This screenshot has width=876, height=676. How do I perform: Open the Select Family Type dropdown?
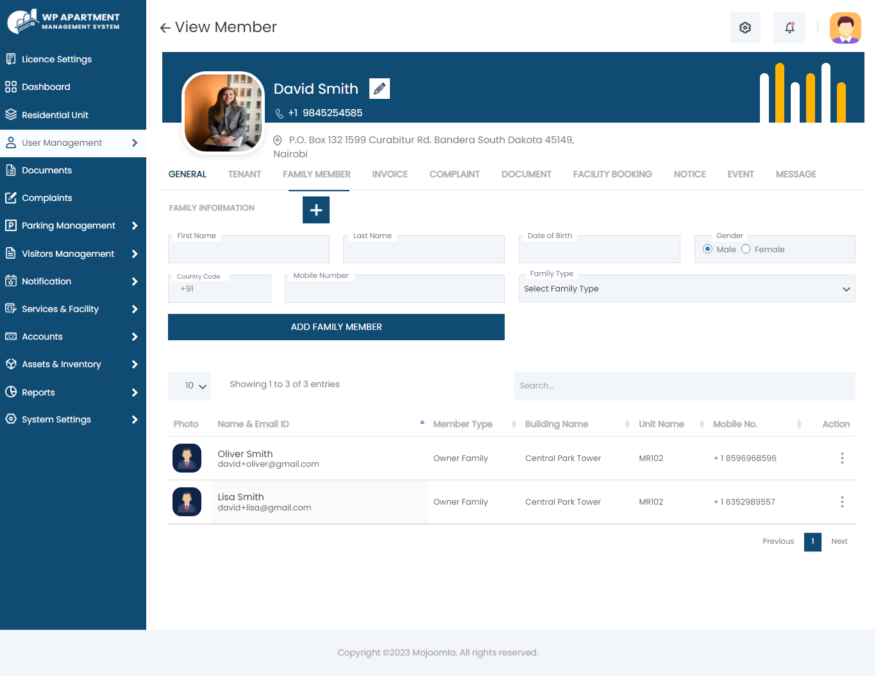[x=687, y=289]
